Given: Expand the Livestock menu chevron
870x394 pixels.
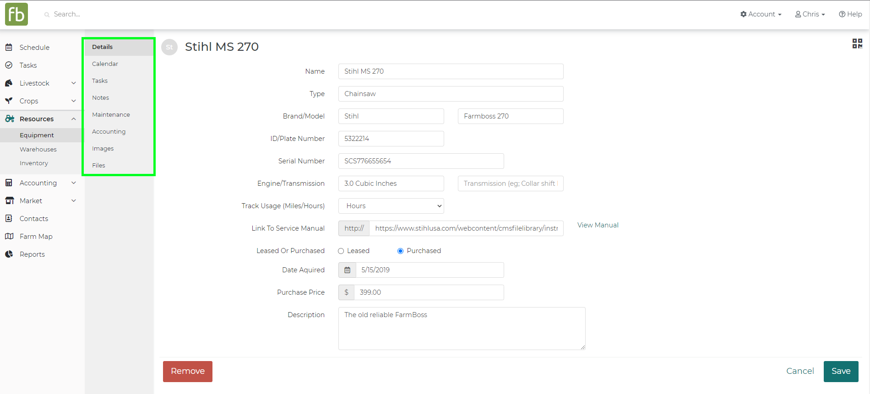Looking at the screenshot, I should 74,83.
